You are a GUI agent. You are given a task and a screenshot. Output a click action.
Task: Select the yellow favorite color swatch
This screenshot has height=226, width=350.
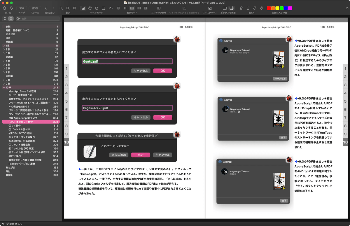tap(277, 8)
